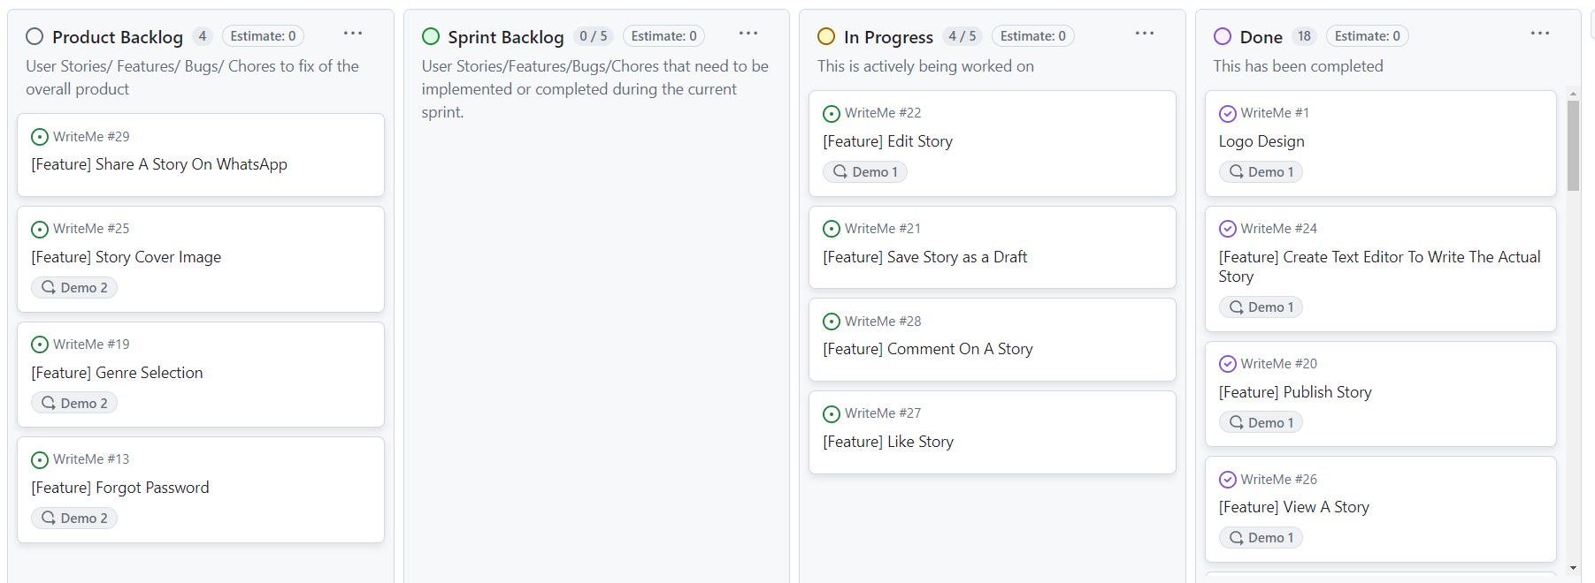This screenshot has height=583, width=1595.
Task: Click Demo 1 milestone on Edit Story card
Action: (x=865, y=172)
